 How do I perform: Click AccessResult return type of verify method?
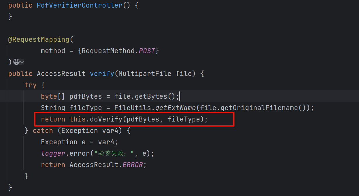[x=61, y=74]
